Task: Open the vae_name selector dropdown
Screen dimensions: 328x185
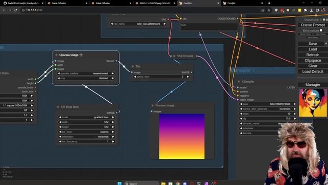Action: pyautogui.click(x=138, y=24)
